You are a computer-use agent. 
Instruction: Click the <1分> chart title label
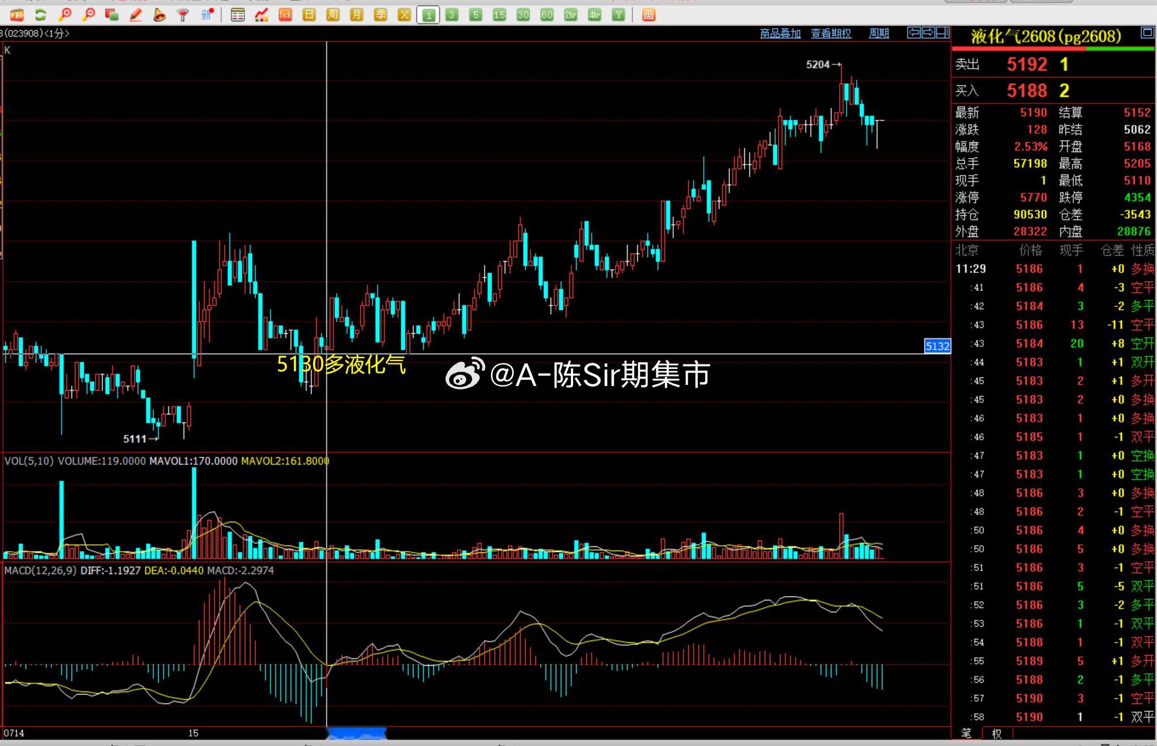57,33
